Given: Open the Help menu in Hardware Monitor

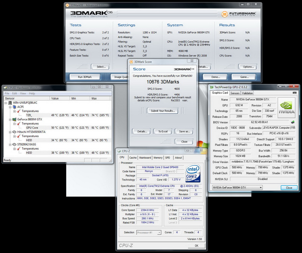Looking at the screenshot, I should [32, 94].
